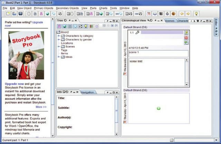Toggle locations globe in Tree panel toolbar
This screenshot has width=221, height=144.
(x=65, y=26)
